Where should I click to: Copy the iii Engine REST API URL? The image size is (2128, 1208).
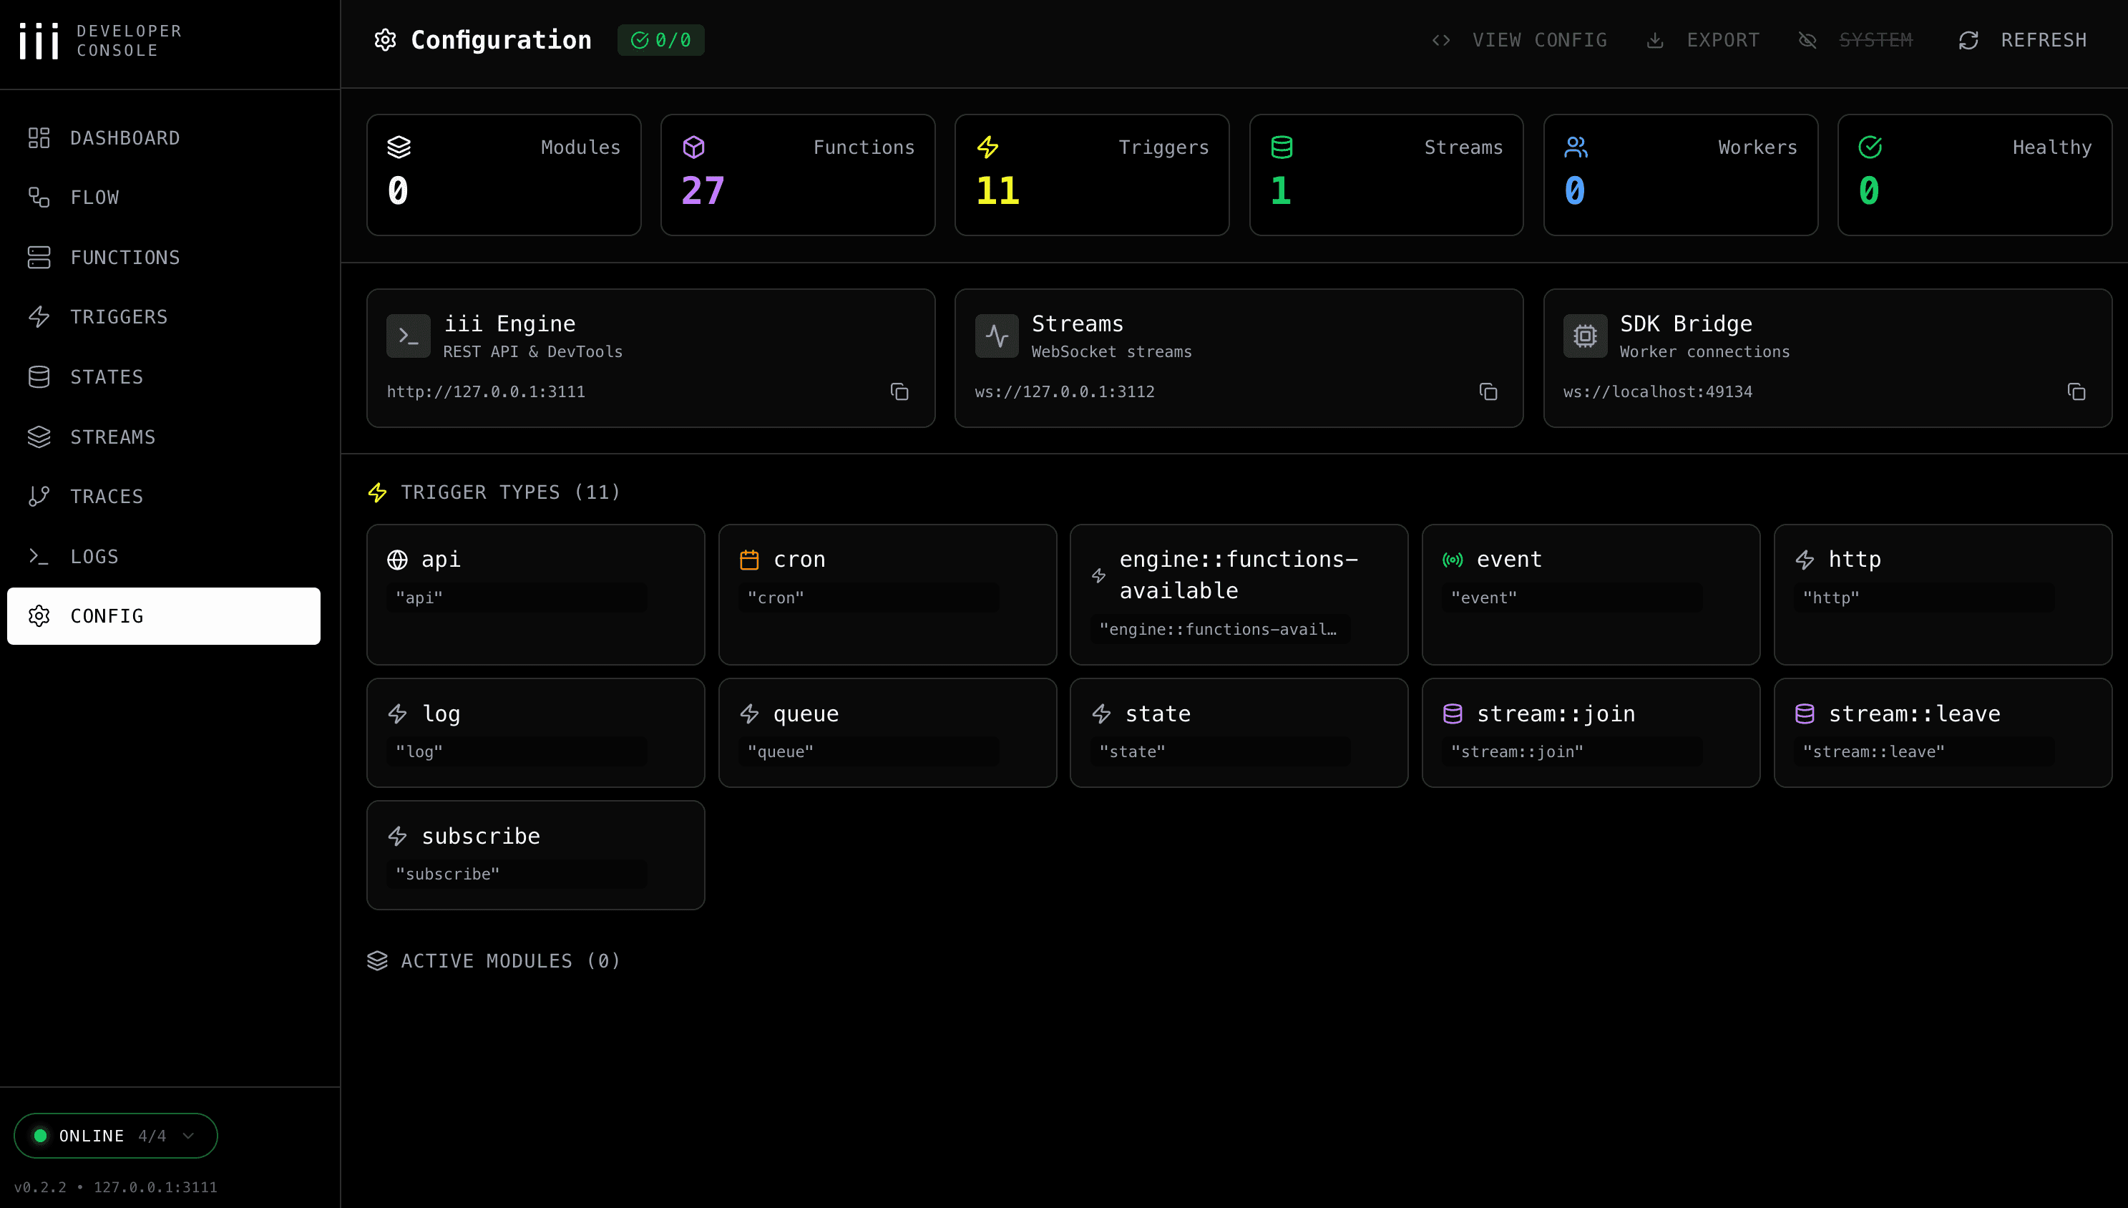(x=900, y=391)
